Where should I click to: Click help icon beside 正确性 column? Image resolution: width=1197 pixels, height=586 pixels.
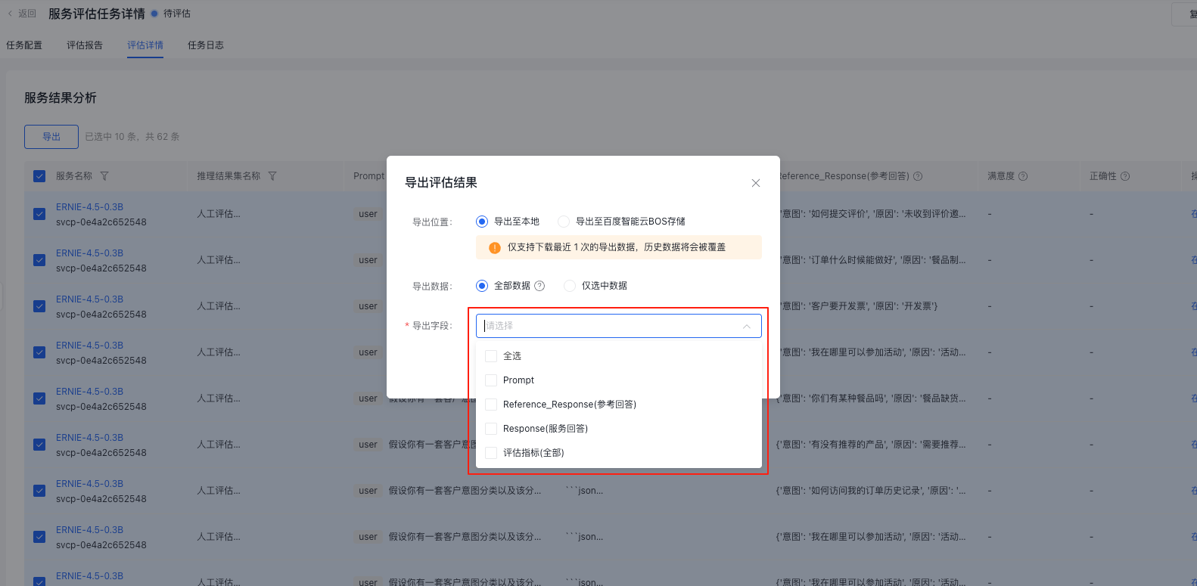[x=1125, y=176]
